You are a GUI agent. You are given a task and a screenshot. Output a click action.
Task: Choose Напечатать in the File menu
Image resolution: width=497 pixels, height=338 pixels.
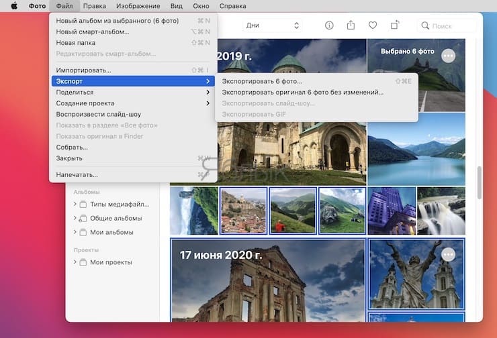(x=133, y=174)
